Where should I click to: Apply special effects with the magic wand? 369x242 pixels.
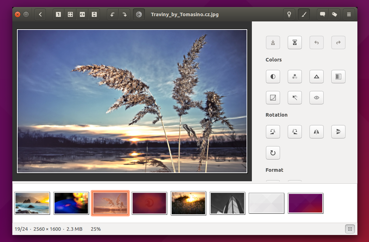pyautogui.click(x=295, y=98)
